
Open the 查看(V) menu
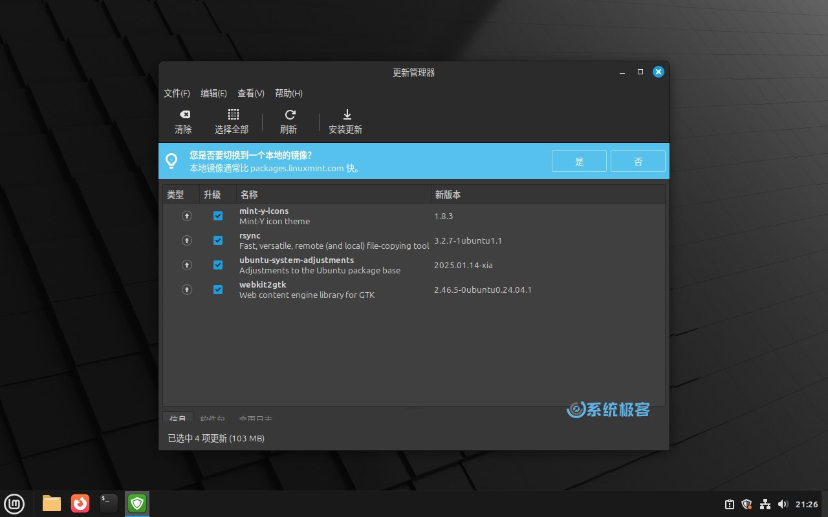pyautogui.click(x=251, y=93)
